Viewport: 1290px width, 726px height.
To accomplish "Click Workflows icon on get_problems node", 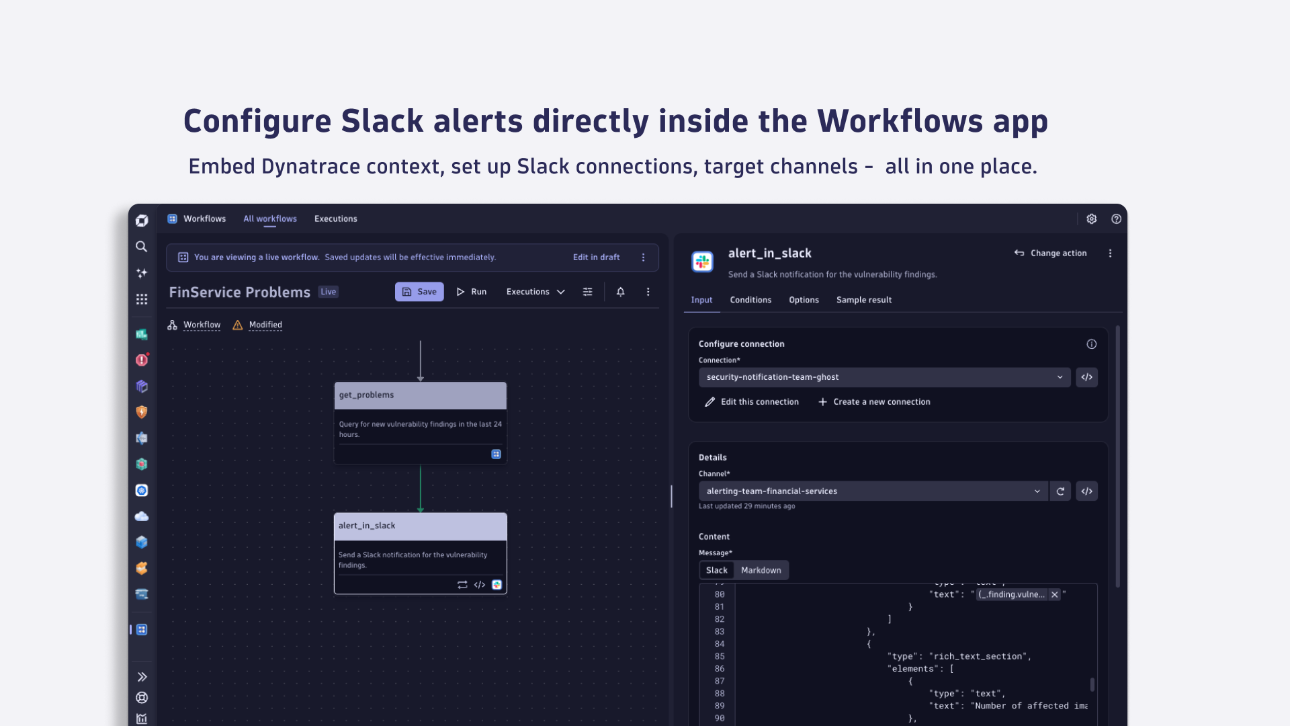I will pos(497,454).
